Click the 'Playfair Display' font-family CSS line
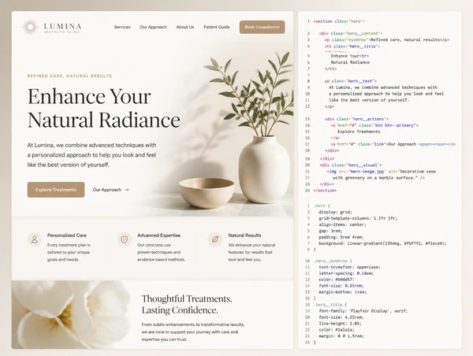473x356 pixels. click(x=363, y=311)
